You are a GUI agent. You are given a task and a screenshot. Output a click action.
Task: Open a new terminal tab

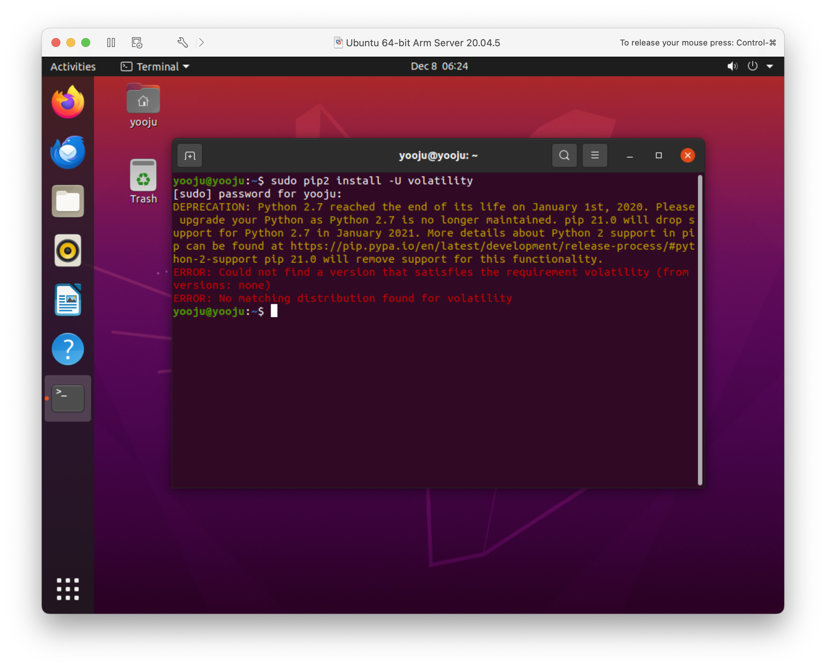tap(190, 156)
